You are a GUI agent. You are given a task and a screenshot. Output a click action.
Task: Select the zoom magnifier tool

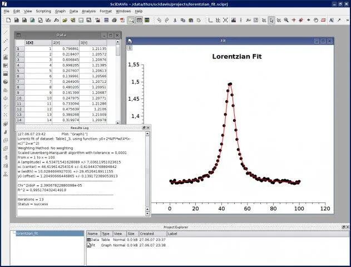click(x=286, y=20)
